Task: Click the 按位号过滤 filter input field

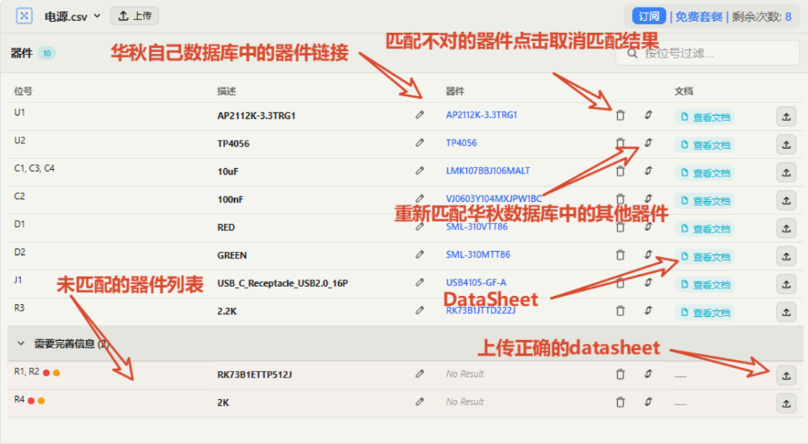Action: coord(708,53)
